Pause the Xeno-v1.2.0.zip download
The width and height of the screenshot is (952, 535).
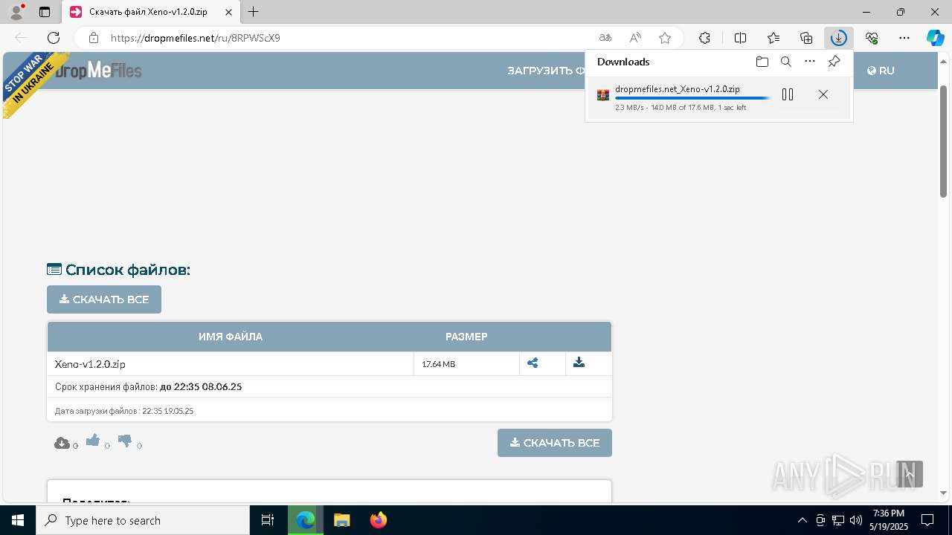click(x=788, y=94)
